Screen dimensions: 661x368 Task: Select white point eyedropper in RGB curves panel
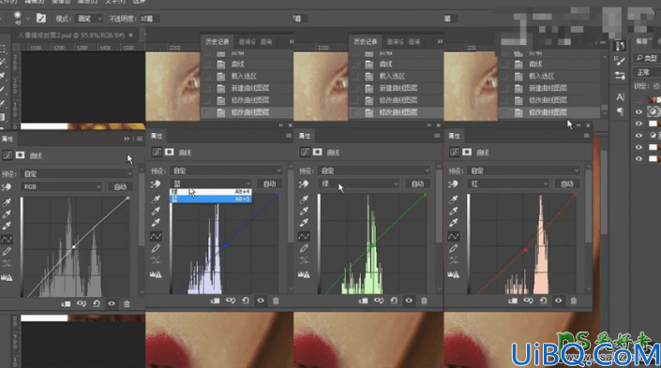coord(7,226)
